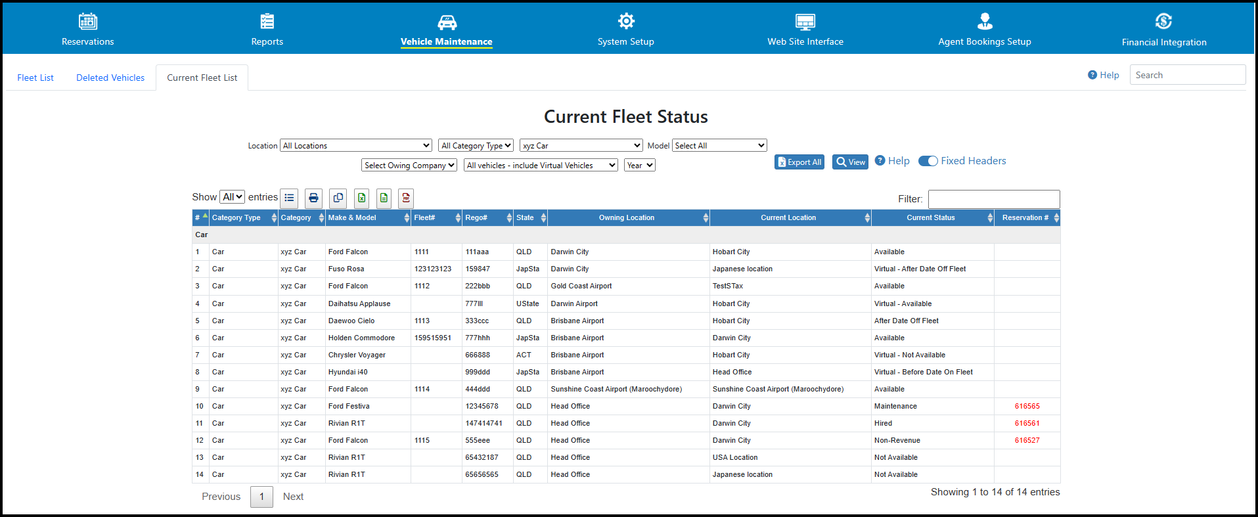This screenshot has width=1258, height=517.
Task: Open the Reports checklist icon
Action: coord(267,21)
